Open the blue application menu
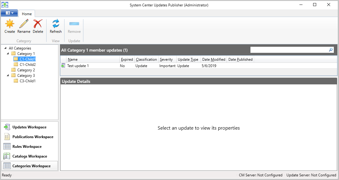339x180 pixels. 9,13
